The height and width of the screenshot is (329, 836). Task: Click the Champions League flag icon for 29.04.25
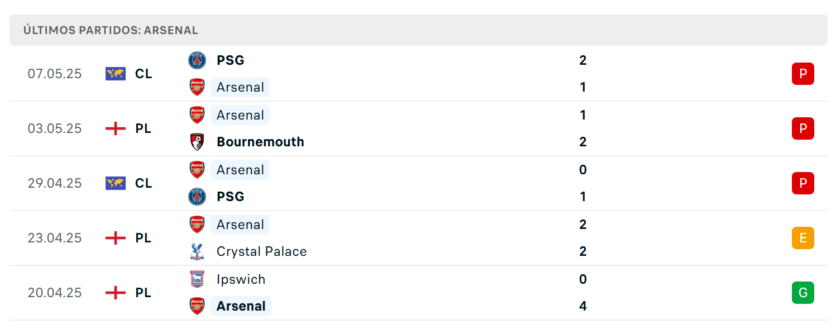[116, 183]
